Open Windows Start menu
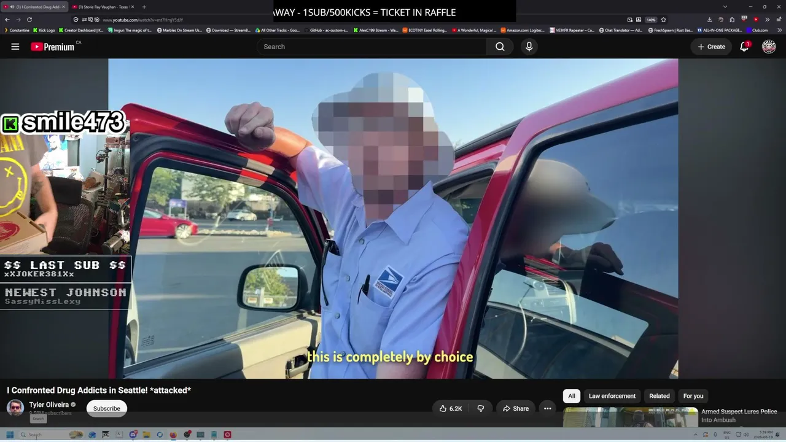The height and width of the screenshot is (442, 786). [10, 435]
